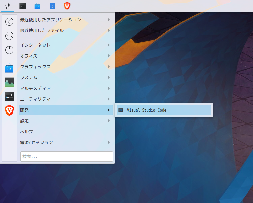The height and width of the screenshot is (203, 253).
Task: Open the ユーティリティ category
Action: (66, 99)
